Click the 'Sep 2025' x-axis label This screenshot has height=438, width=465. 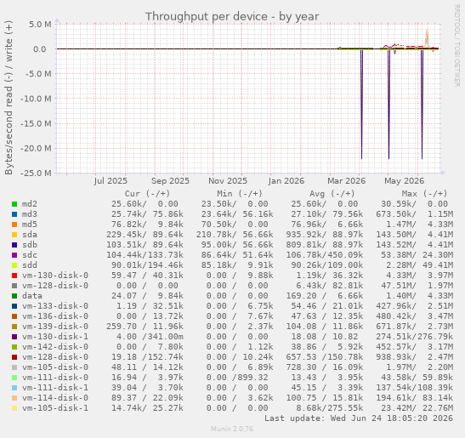[x=170, y=180]
